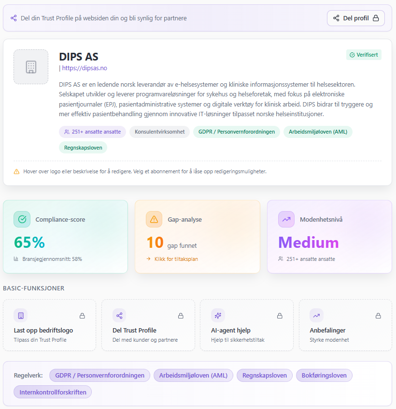Select the purple Arbeidsmiljøloven (AML) Regelverk chip
The image size is (396, 409).
[x=193, y=375]
